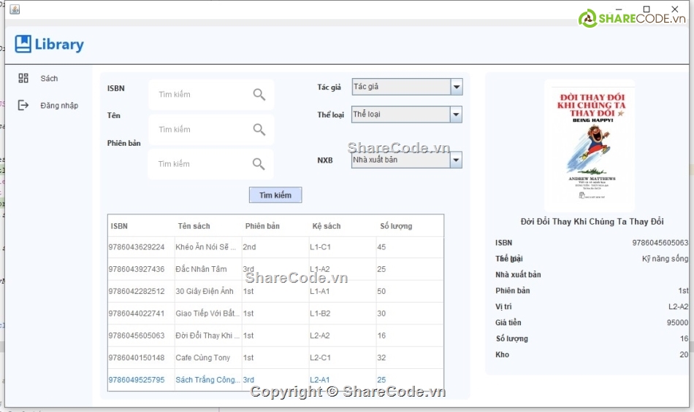Click the detail ISBN value 9786045605063
Screen dimensions: 694x412
660,243
